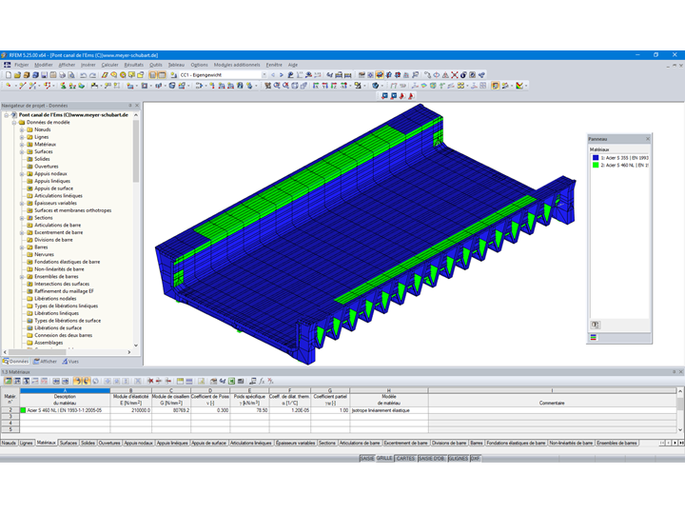685x514 pixels.
Task: Click the first blue view icon in floating toolbar
Action: [384, 96]
